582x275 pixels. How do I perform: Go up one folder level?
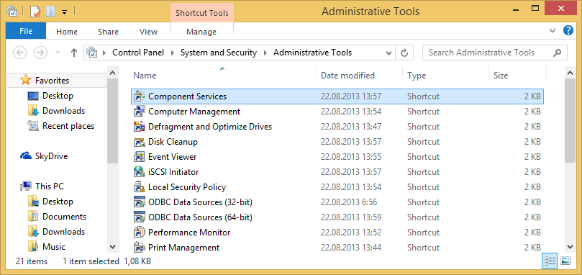click(74, 53)
